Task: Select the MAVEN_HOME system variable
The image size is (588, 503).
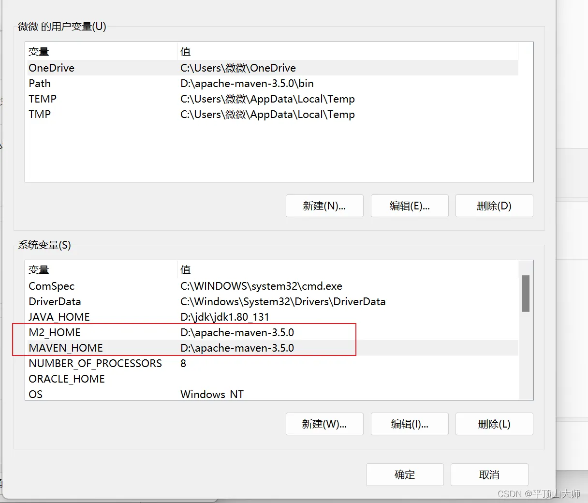Action: 272,348
